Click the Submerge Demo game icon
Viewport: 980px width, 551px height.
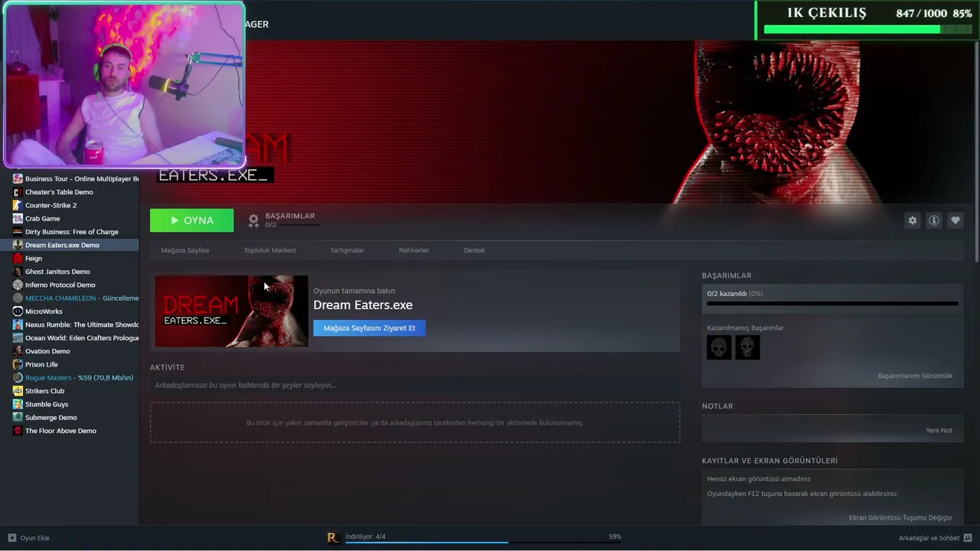pos(18,418)
